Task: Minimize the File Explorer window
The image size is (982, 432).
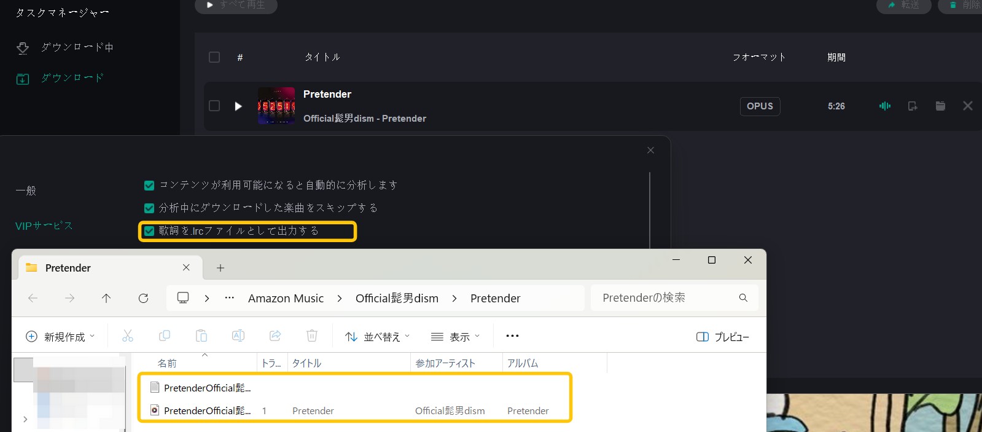Action: tap(676, 260)
